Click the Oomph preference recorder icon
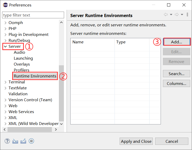This screenshot has height=150, width=192. (x=31, y=141)
